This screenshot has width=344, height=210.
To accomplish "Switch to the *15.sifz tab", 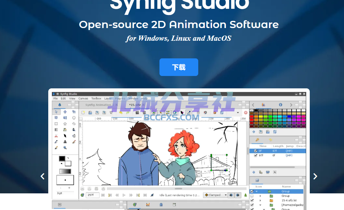I will click(135, 105).
